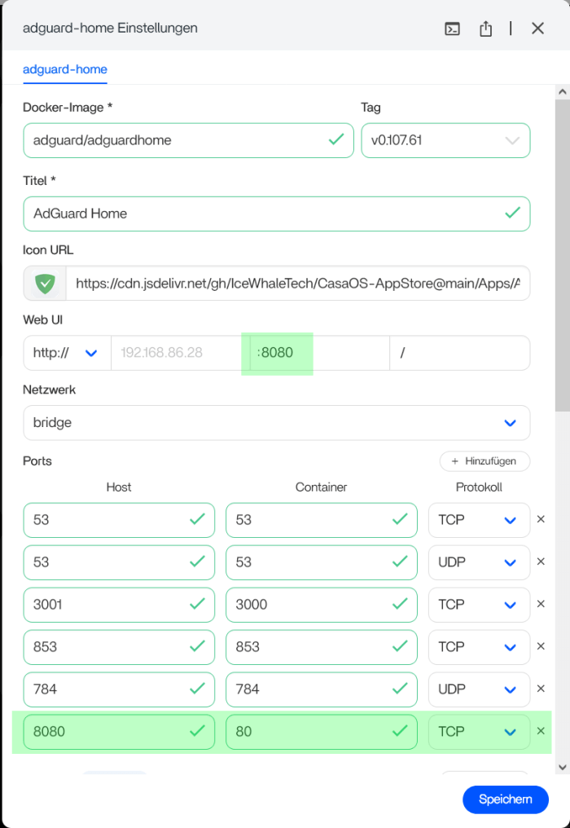
Task: Select the adguard-home tab
Action: [65, 69]
